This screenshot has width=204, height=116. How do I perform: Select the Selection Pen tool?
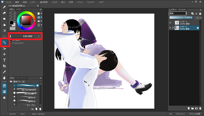[4, 48]
